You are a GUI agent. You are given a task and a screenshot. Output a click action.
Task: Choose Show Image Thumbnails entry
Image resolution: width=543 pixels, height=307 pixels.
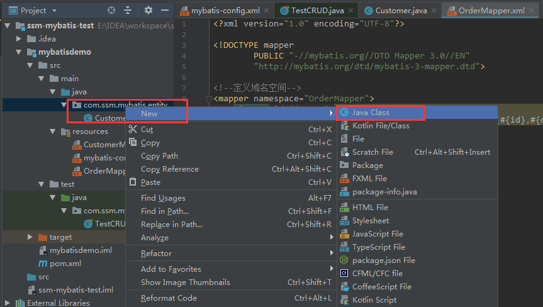[231, 282]
